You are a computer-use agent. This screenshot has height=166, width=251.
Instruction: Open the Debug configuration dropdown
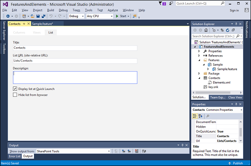pyautogui.click(x=77, y=16)
